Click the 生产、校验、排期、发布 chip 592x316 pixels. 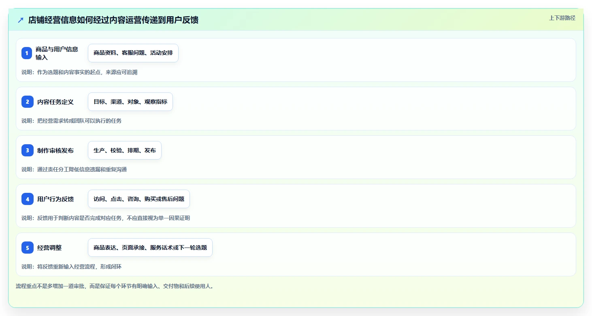click(x=125, y=150)
